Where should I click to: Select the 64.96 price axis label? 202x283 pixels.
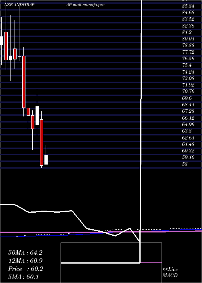pos(188,125)
